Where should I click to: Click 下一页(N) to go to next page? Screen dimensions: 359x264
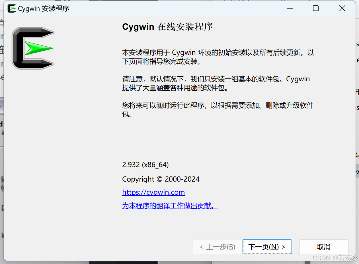267,247
